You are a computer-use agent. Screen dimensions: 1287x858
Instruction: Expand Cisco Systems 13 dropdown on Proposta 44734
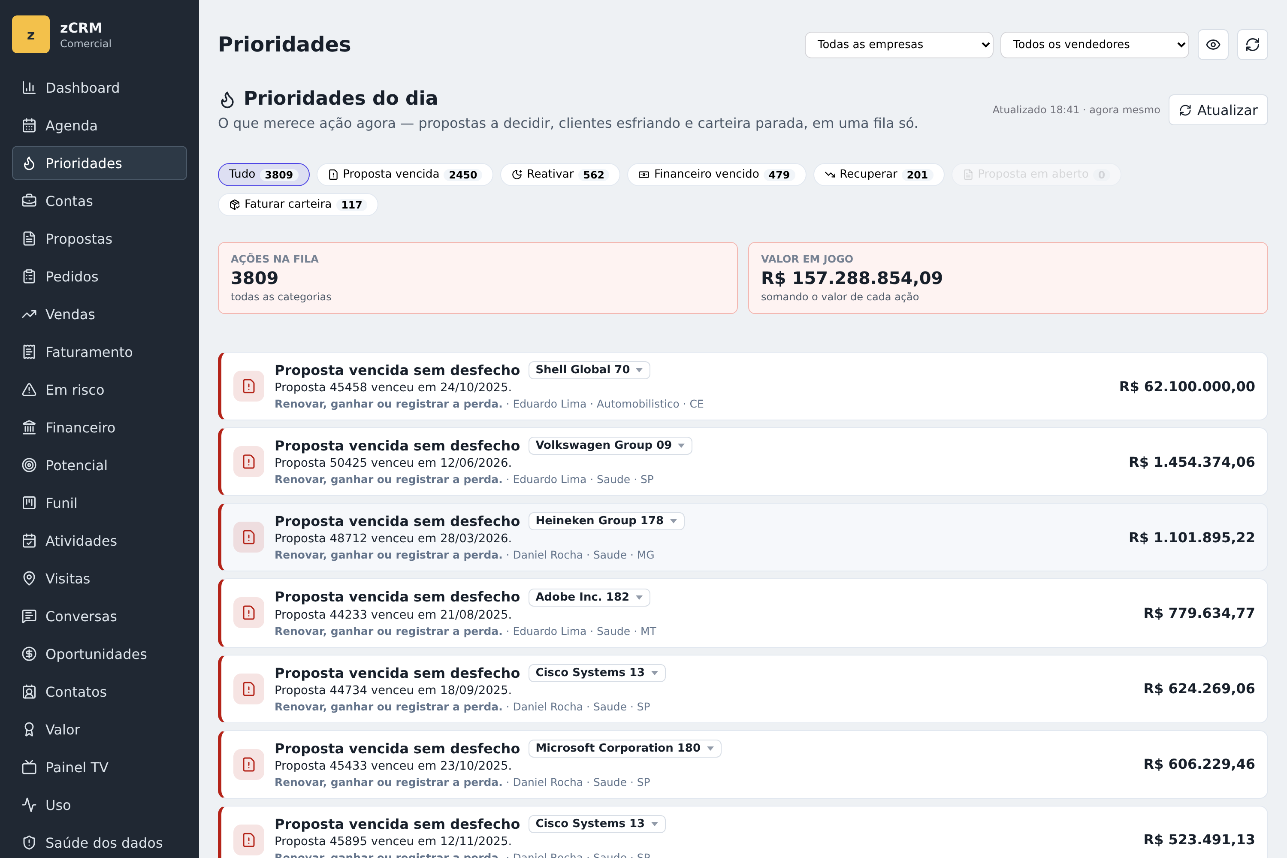point(596,673)
